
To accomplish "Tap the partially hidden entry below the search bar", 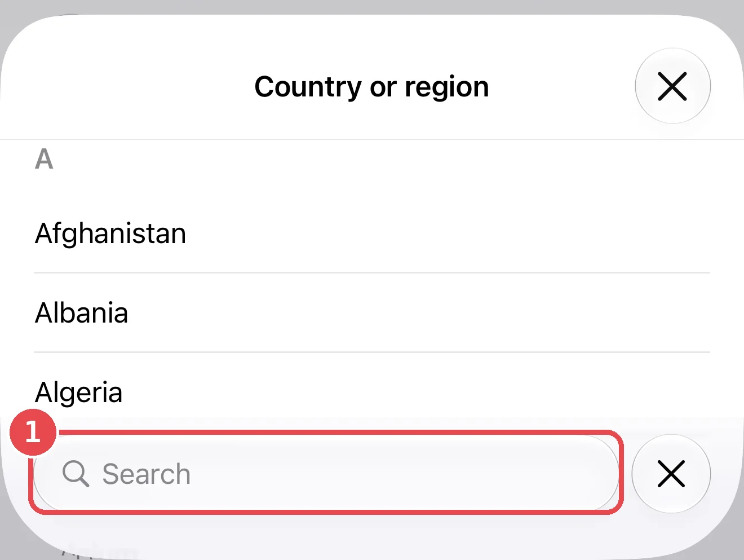I will pyautogui.click(x=99, y=550).
